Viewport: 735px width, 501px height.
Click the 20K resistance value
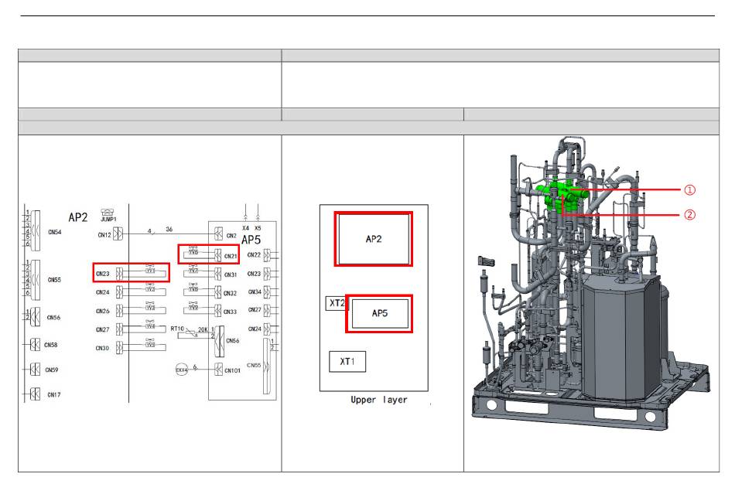coord(203,329)
